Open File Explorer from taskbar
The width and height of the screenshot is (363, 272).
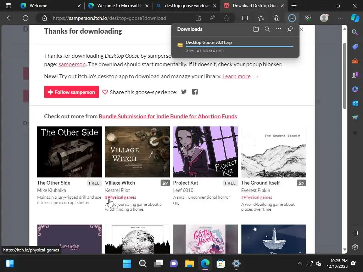tap(189, 263)
